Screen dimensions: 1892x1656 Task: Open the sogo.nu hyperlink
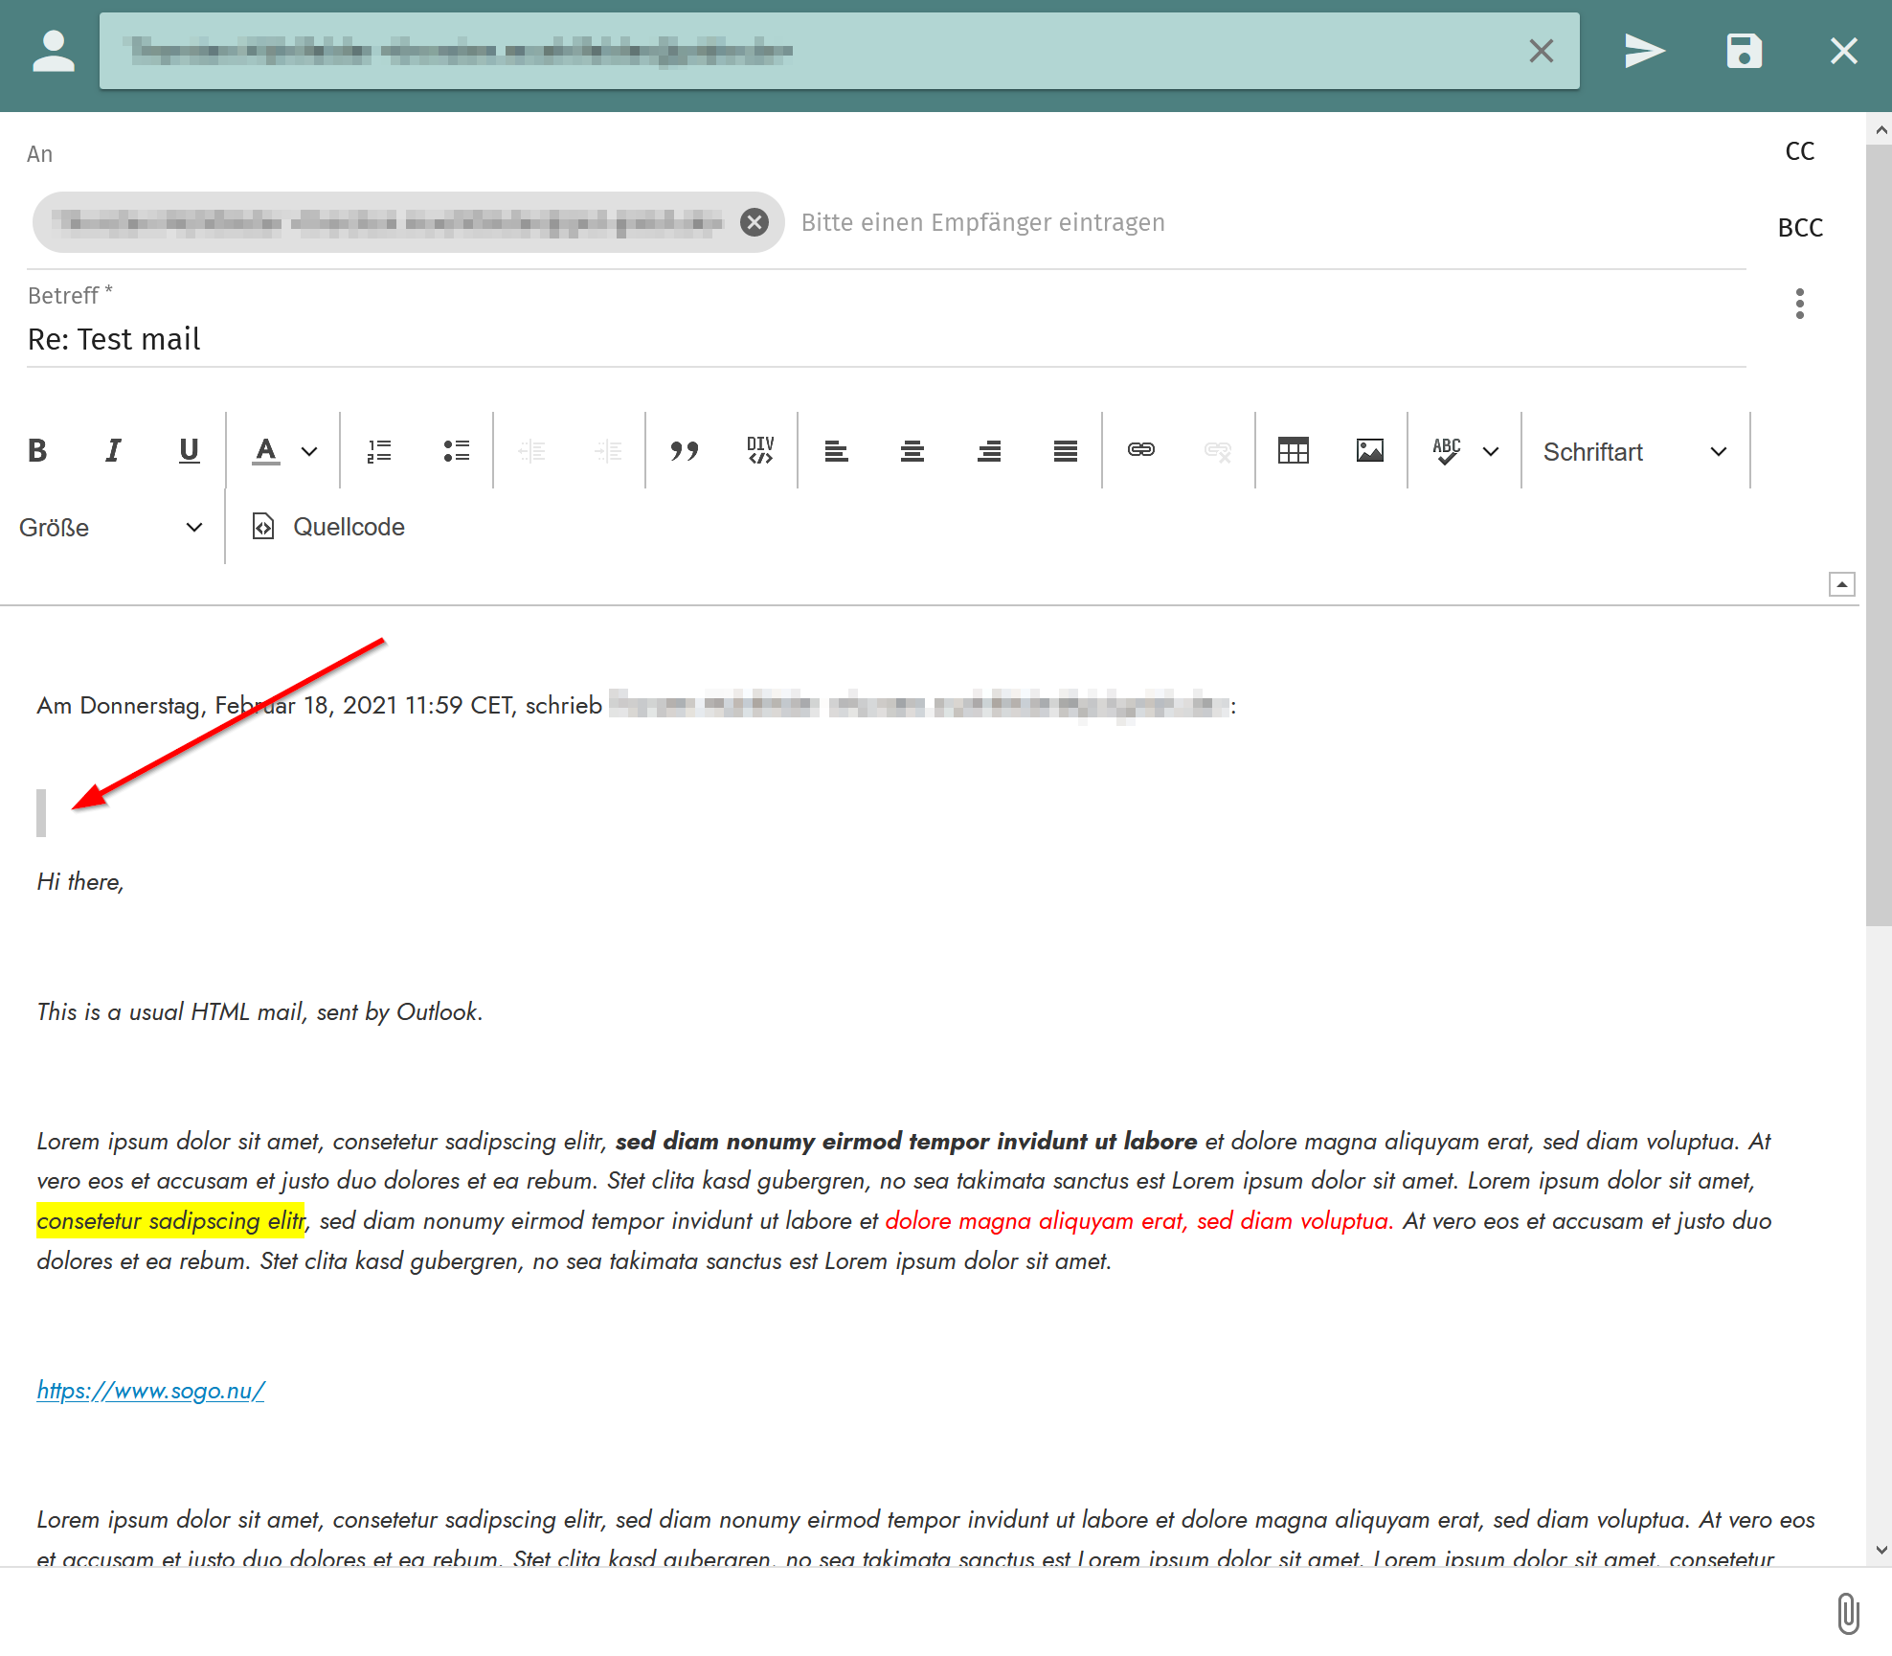point(150,1390)
